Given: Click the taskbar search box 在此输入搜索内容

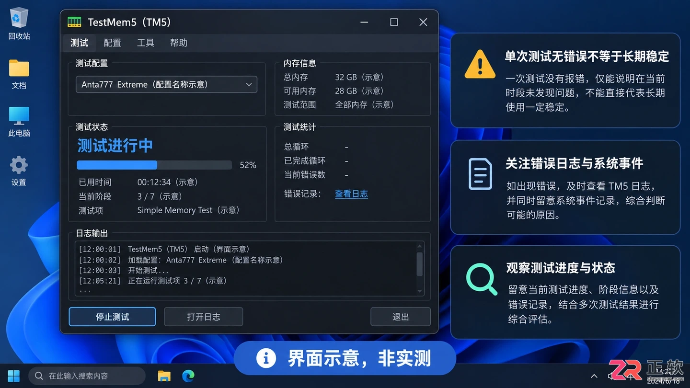Looking at the screenshot, I should tap(87, 376).
